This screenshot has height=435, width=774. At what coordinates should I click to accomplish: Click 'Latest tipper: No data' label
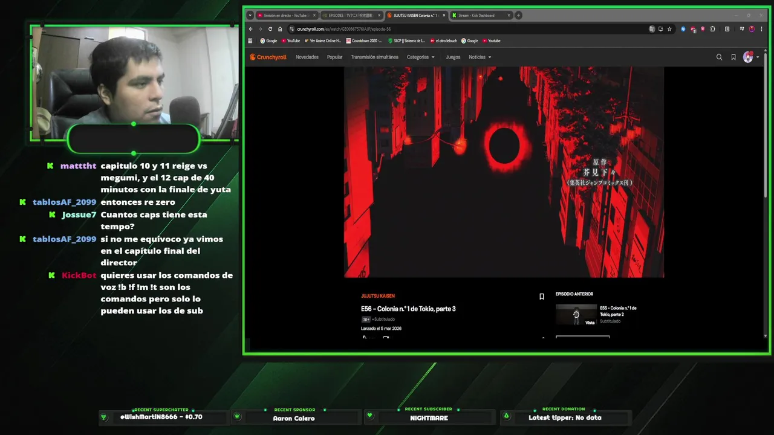565,417
